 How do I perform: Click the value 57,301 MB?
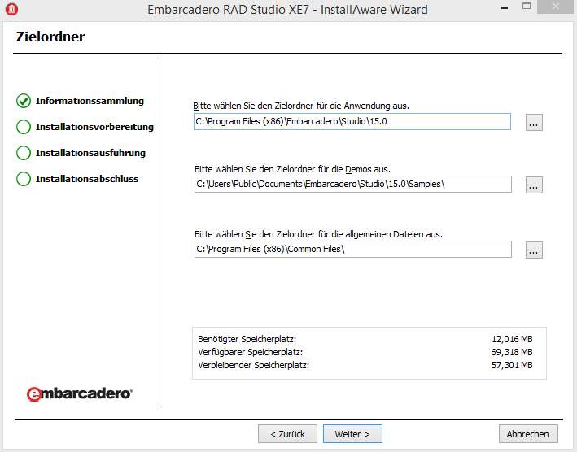point(512,365)
